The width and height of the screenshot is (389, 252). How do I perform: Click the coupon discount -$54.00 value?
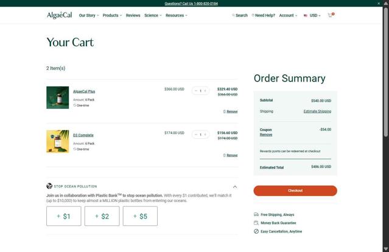325,130
